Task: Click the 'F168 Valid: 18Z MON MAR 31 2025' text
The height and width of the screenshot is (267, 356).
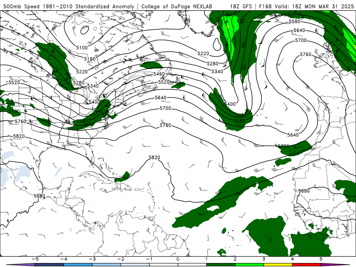Action: tap(306, 6)
